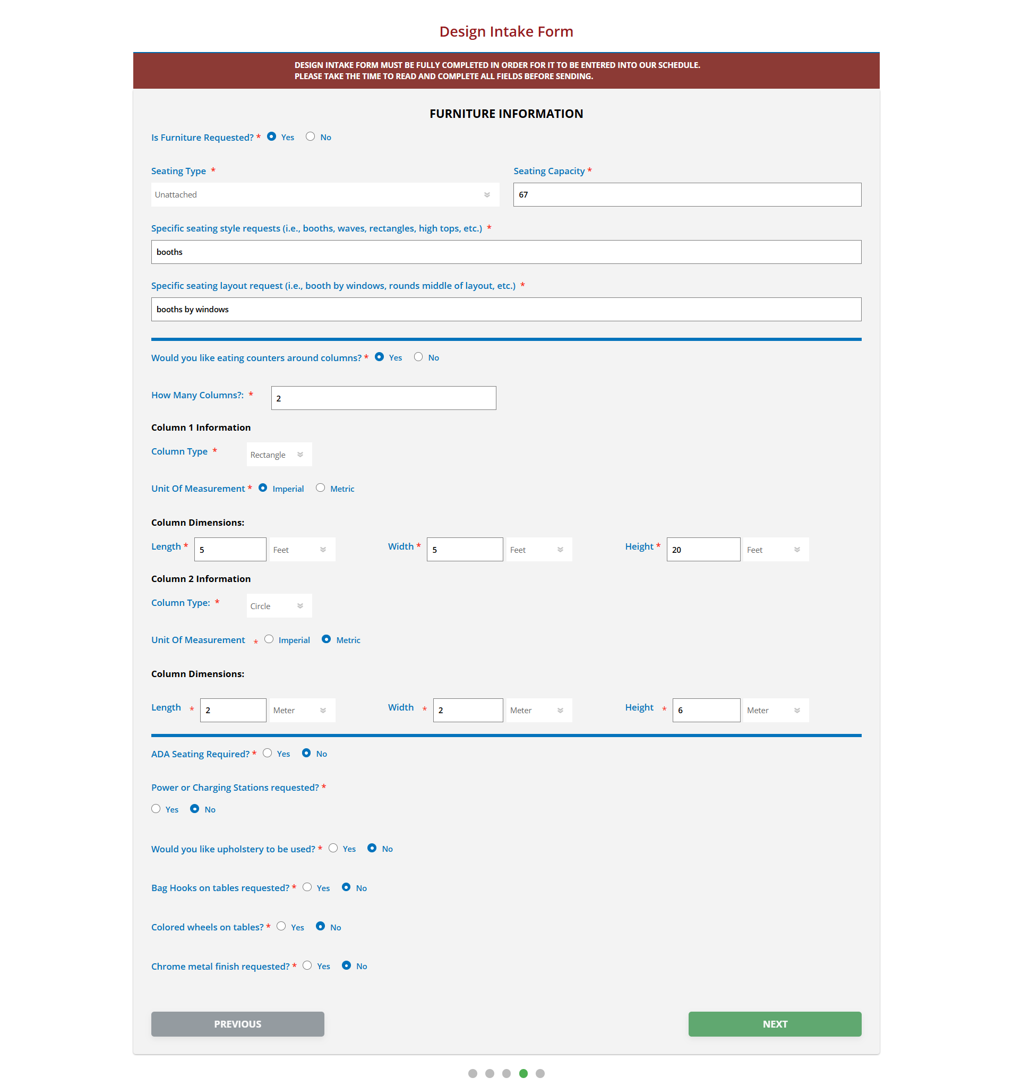This screenshot has width=1013, height=1086.
Task: Select Metric for Column 2 unit of measurement
Action: (326, 639)
